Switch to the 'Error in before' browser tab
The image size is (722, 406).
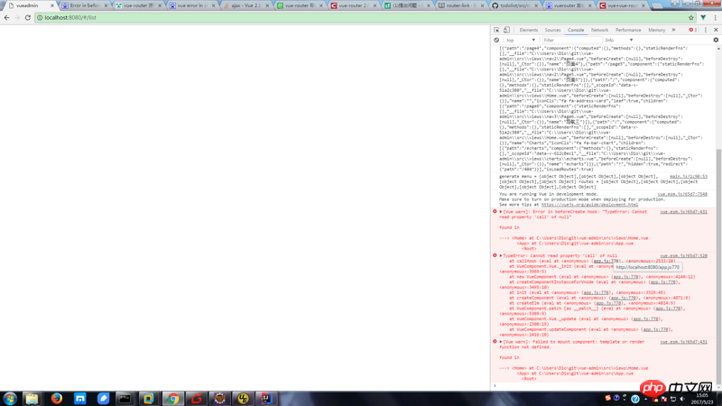[84, 5]
